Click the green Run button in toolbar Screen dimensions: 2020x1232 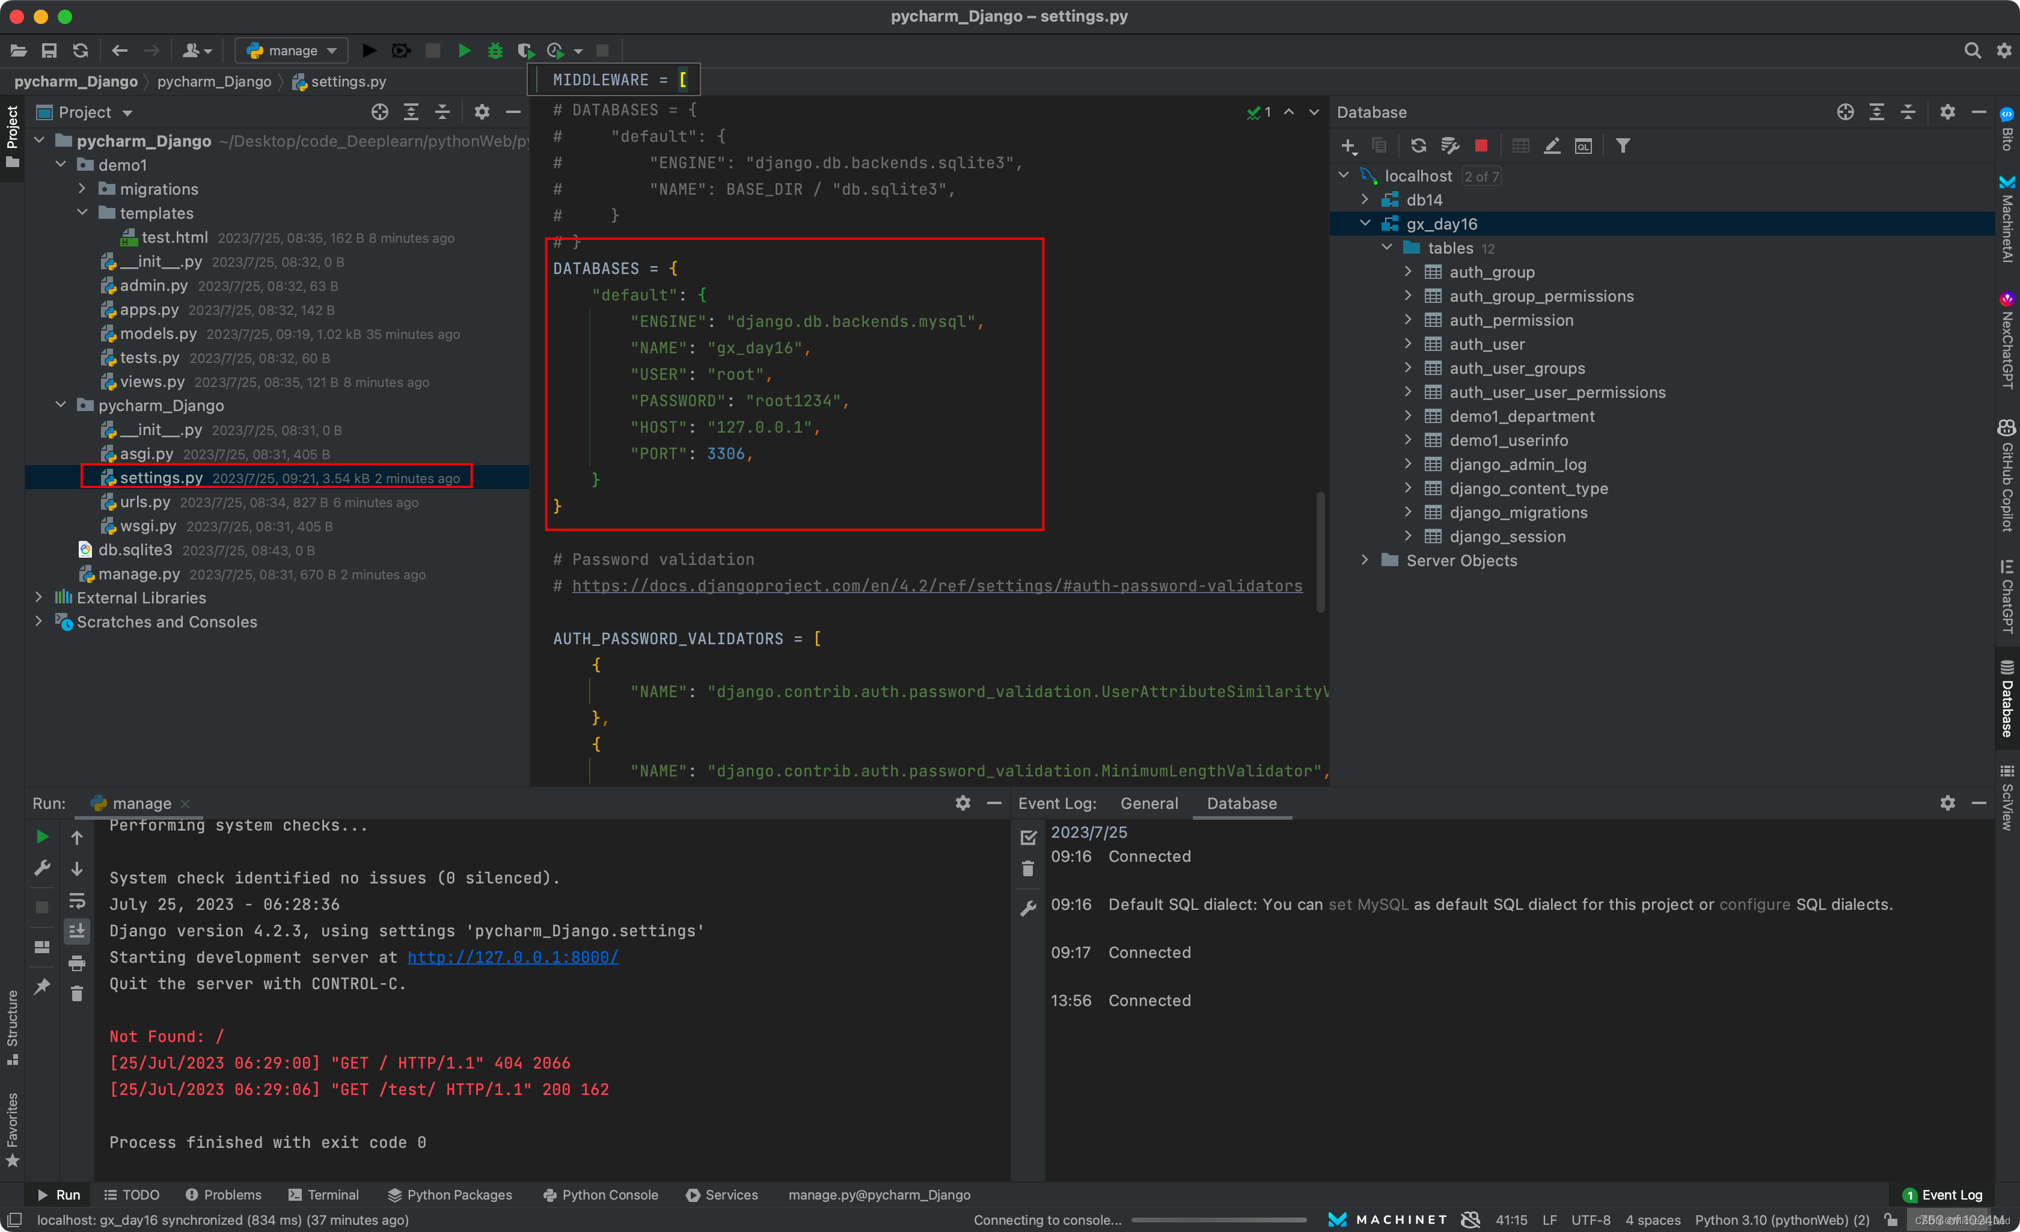click(464, 51)
